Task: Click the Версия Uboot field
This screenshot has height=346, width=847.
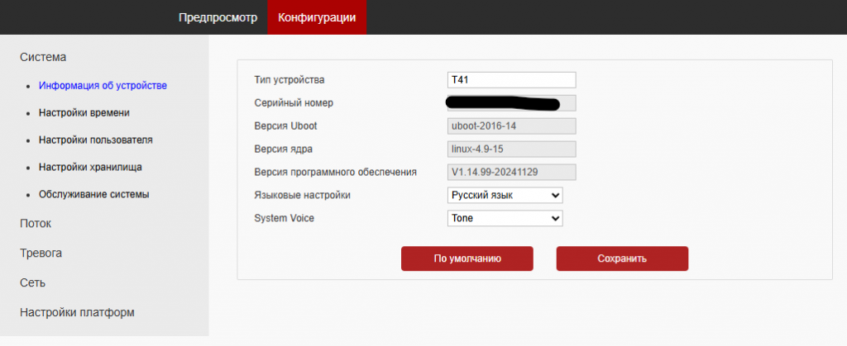Action: click(511, 126)
